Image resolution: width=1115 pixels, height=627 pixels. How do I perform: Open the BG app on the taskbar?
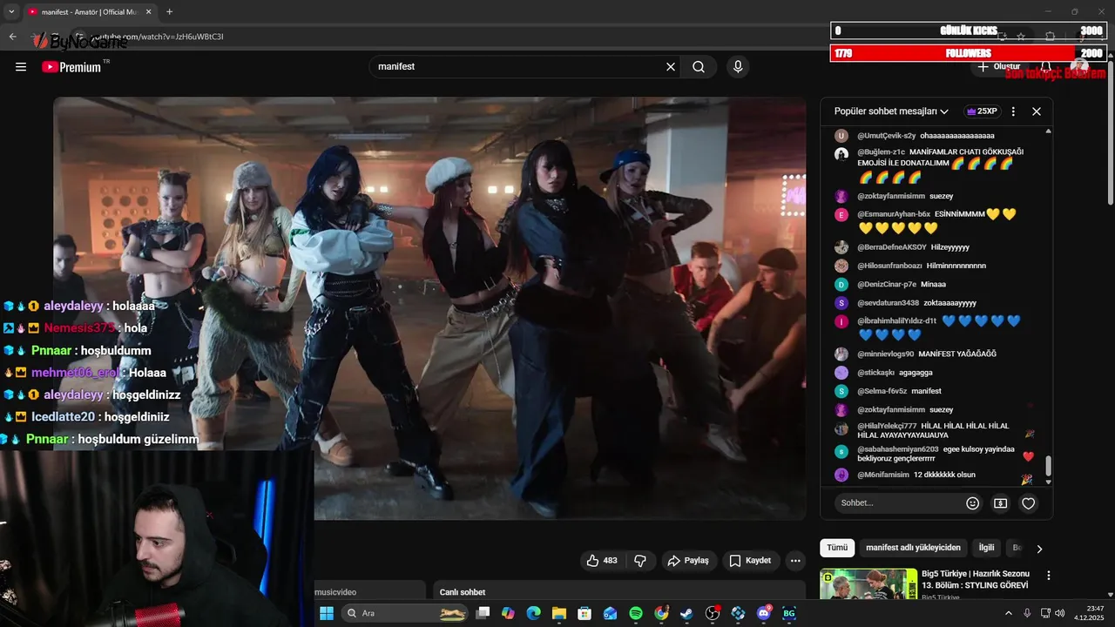[x=789, y=614]
